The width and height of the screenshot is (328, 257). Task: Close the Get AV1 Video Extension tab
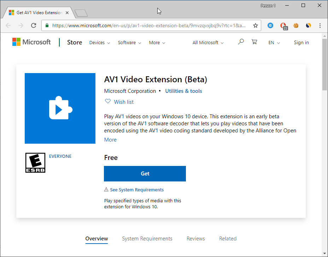67,13
